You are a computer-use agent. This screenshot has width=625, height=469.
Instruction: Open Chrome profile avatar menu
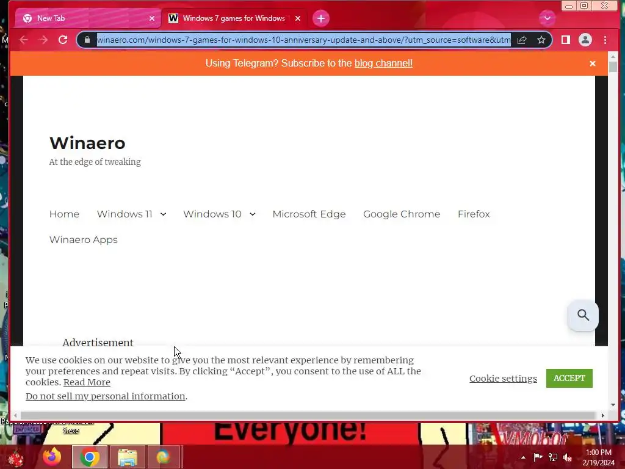tap(585, 40)
